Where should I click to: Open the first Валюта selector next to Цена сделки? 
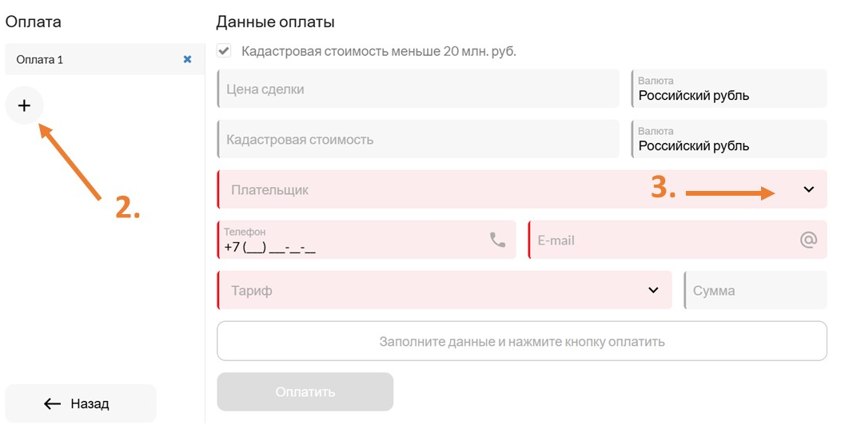pyautogui.click(x=728, y=89)
